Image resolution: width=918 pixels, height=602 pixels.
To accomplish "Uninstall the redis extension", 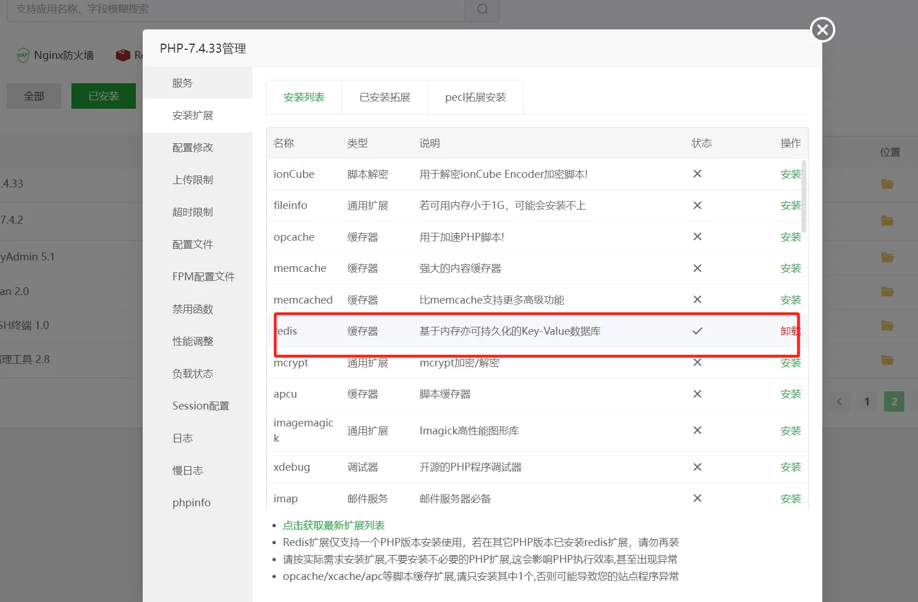I will coord(790,331).
